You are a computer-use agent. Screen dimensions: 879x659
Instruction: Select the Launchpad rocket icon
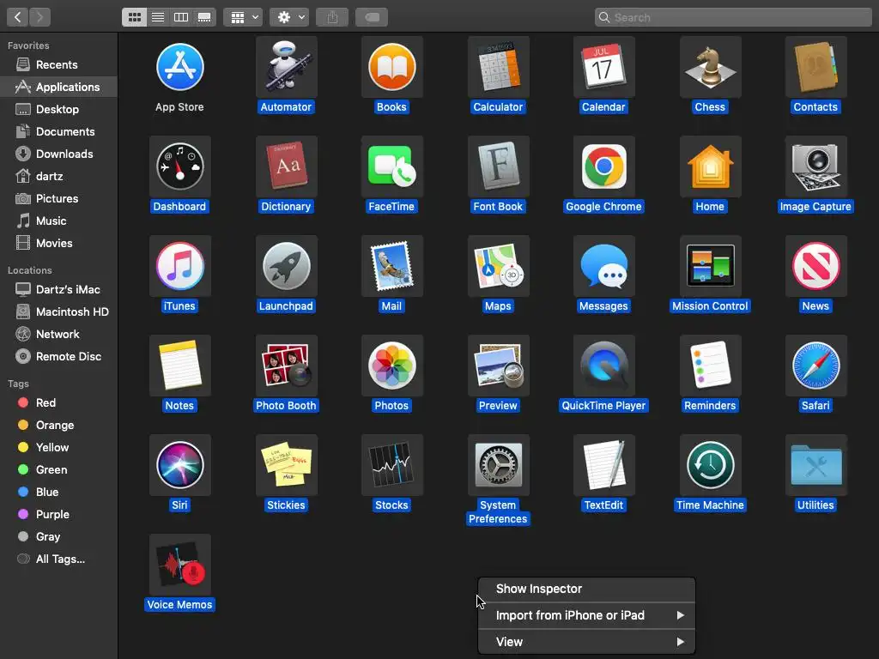[x=287, y=266]
